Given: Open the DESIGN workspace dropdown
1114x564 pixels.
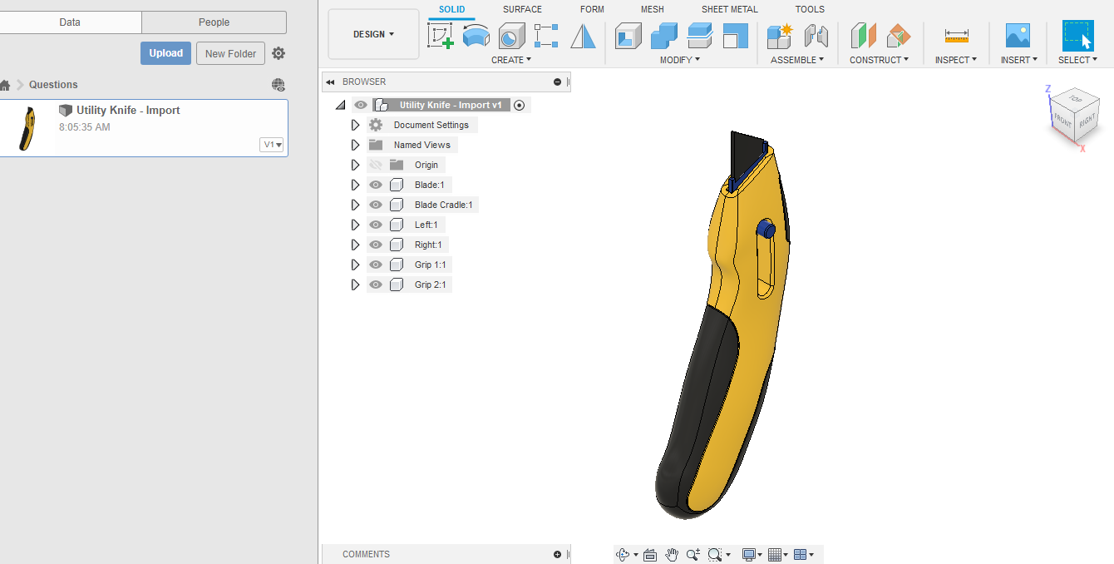Looking at the screenshot, I should 373,33.
